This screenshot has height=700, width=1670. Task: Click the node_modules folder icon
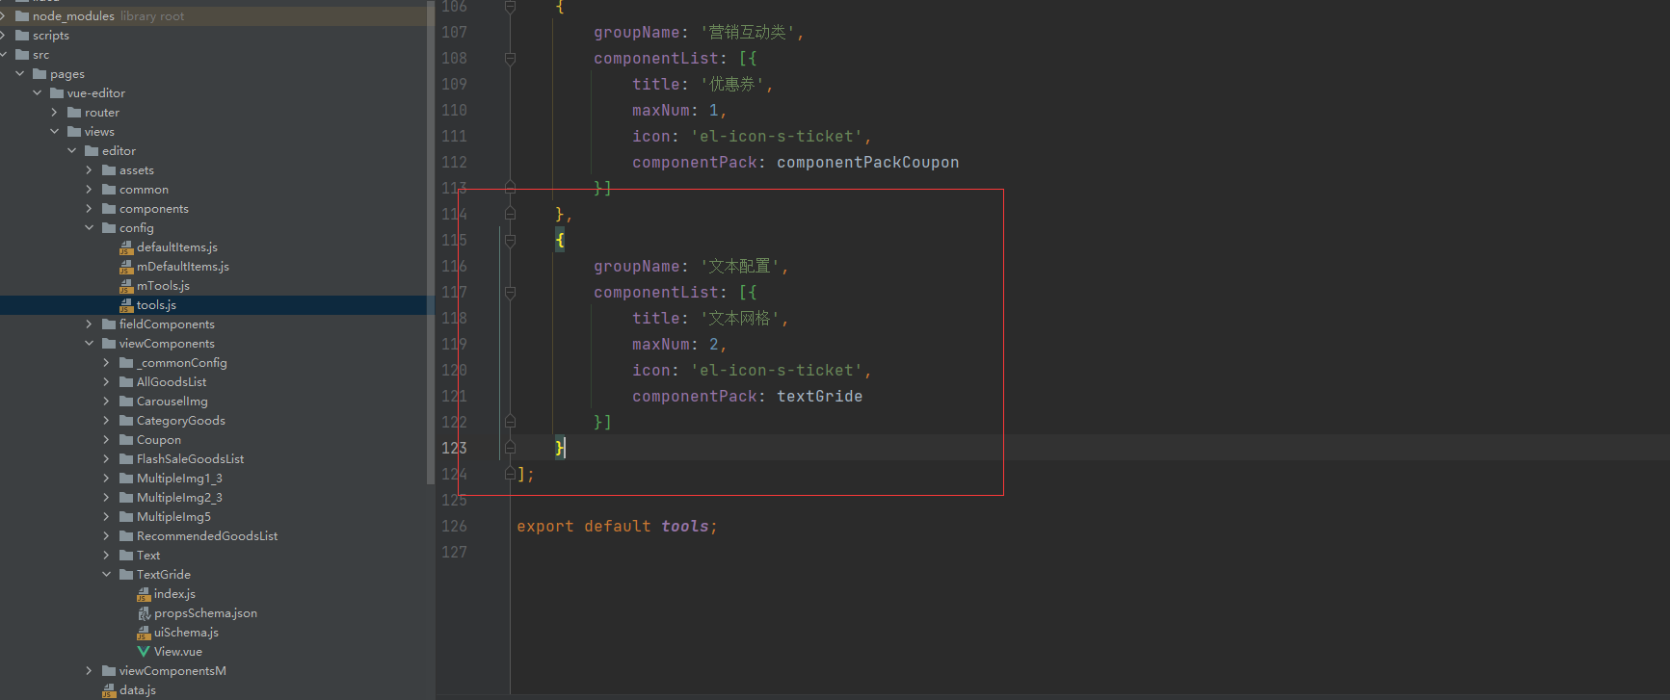pyautogui.click(x=22, y=16)
